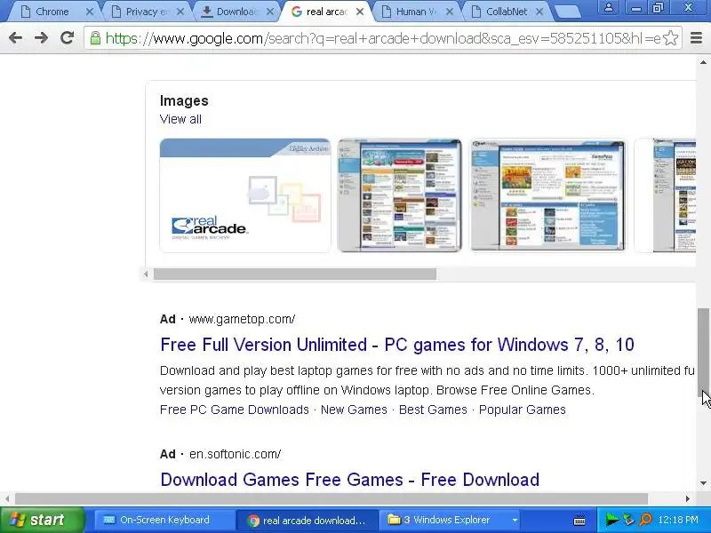The width and height of the screenshot is (711, 533).
Task: Click the page horizontal scrollbar thumb
Action: (x=331, y=499)
